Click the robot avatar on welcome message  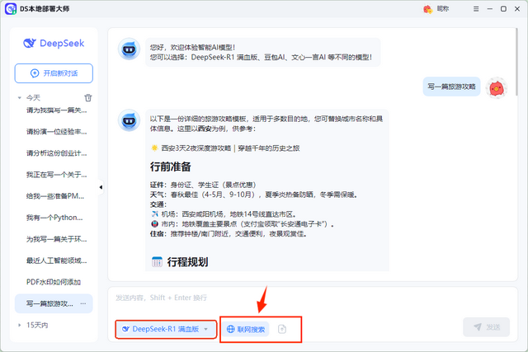click(x=129, y=49)
